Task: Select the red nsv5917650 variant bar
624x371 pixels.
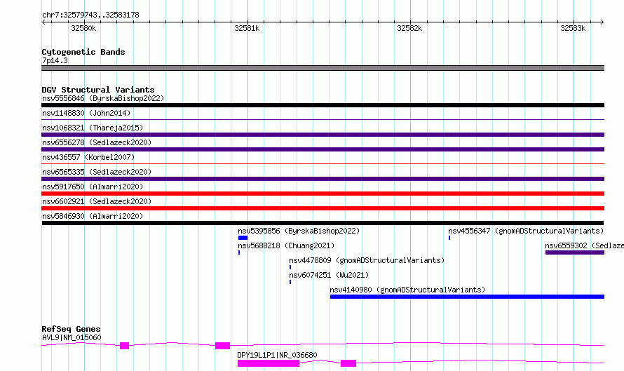Action: pos(323,194)
